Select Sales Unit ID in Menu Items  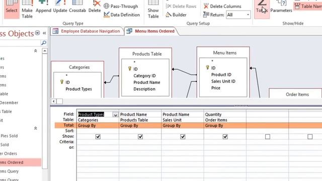[x=223, y=81]
